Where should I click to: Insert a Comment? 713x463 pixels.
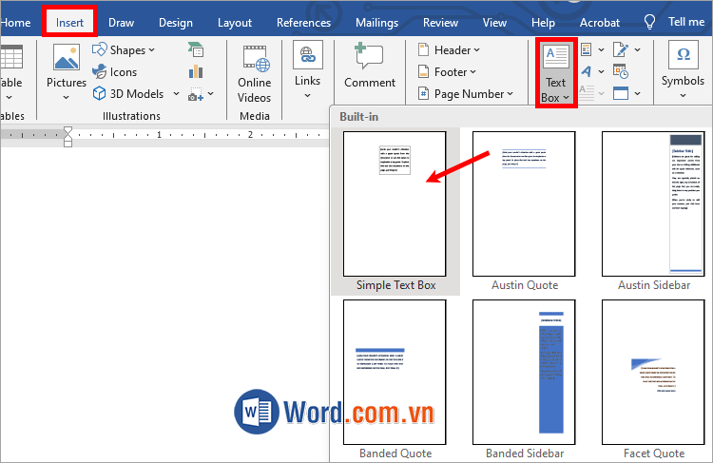click(x=370, y=65)
